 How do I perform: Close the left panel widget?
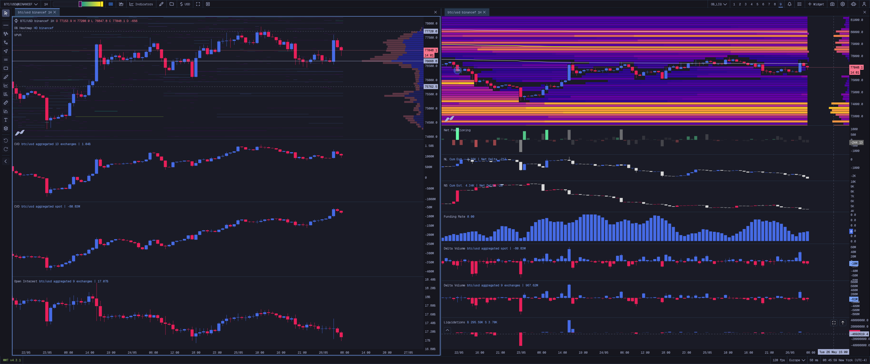coord(435,12)
